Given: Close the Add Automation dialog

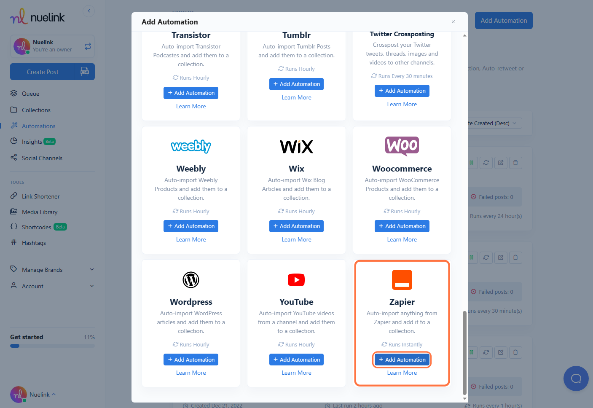Looking at the screenshot, I should tap(453, 22).
